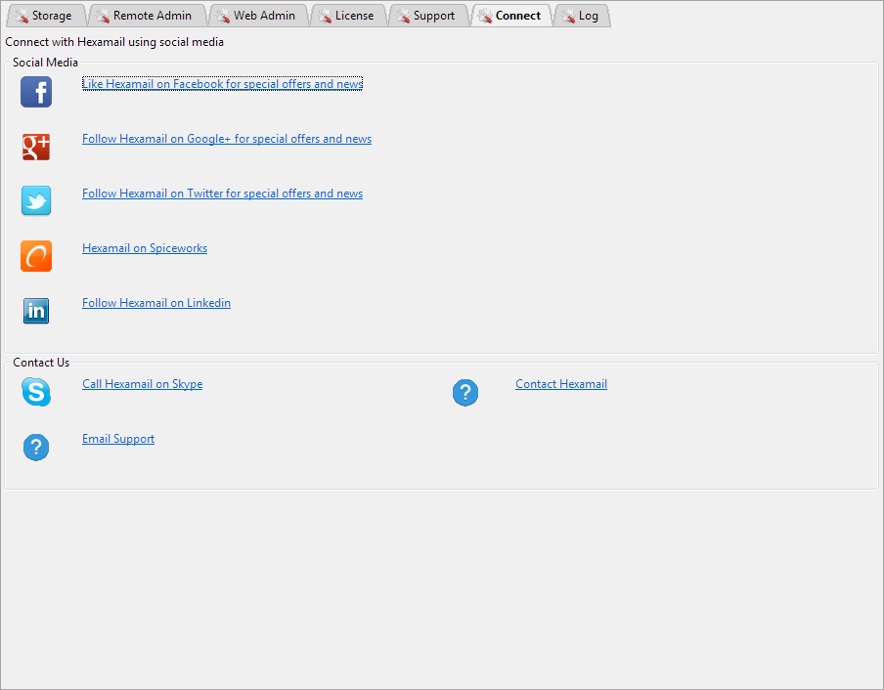Switch to the Storage tab

pyautogui.click(x=44, y=16)
